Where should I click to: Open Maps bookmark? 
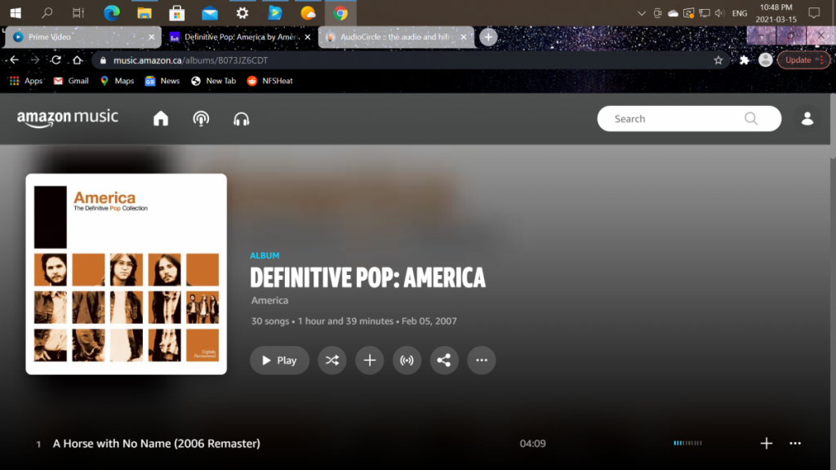pos(118,81)
